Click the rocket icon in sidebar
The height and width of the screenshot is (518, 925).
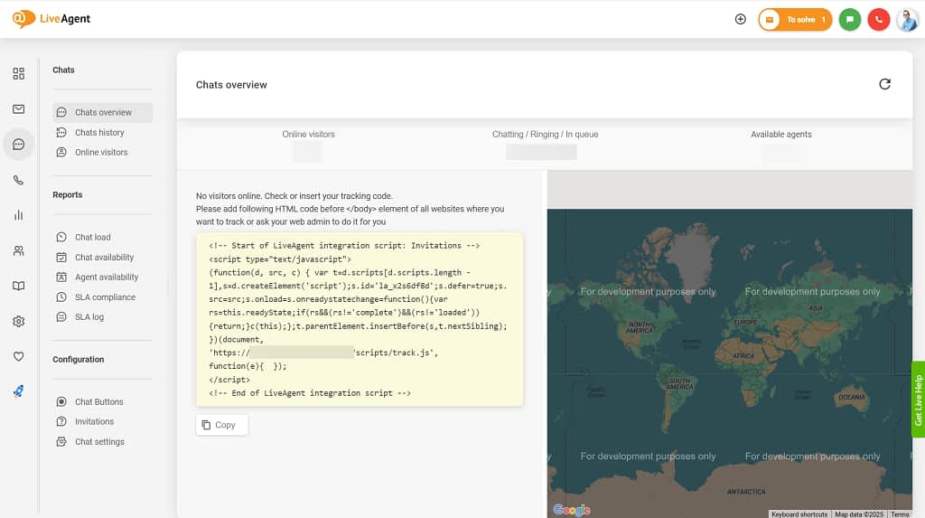(18, 391)
